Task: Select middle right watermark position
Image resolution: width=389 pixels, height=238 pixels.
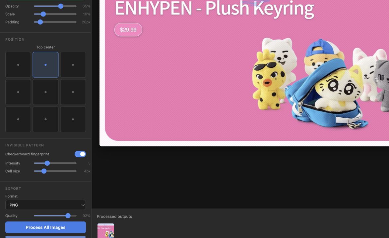Action: coord(73,92)
